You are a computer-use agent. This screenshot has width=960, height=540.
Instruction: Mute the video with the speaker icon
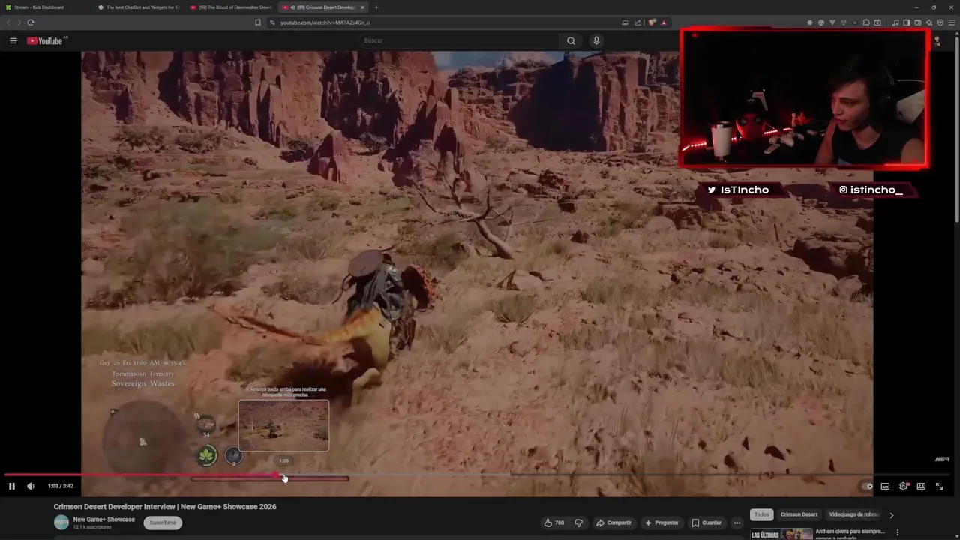coord(31,486)
